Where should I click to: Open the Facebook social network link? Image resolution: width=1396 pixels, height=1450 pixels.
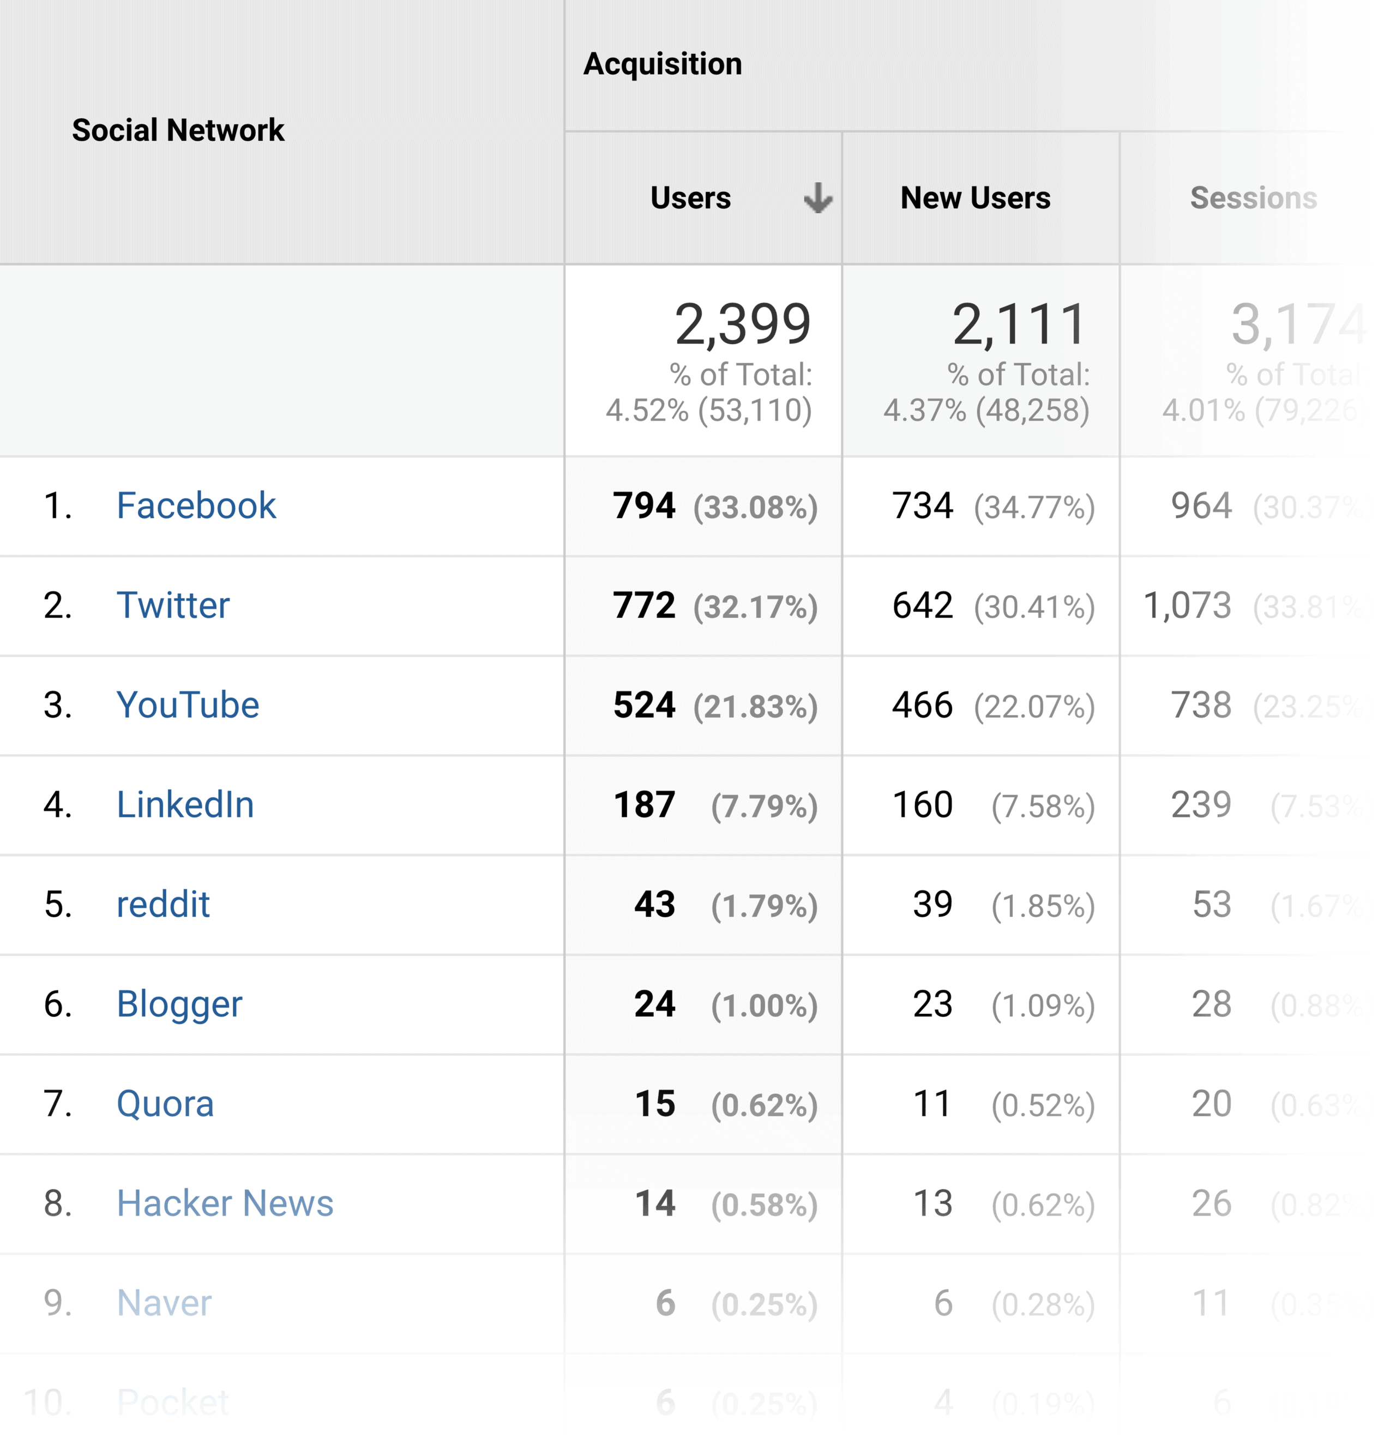196,506
